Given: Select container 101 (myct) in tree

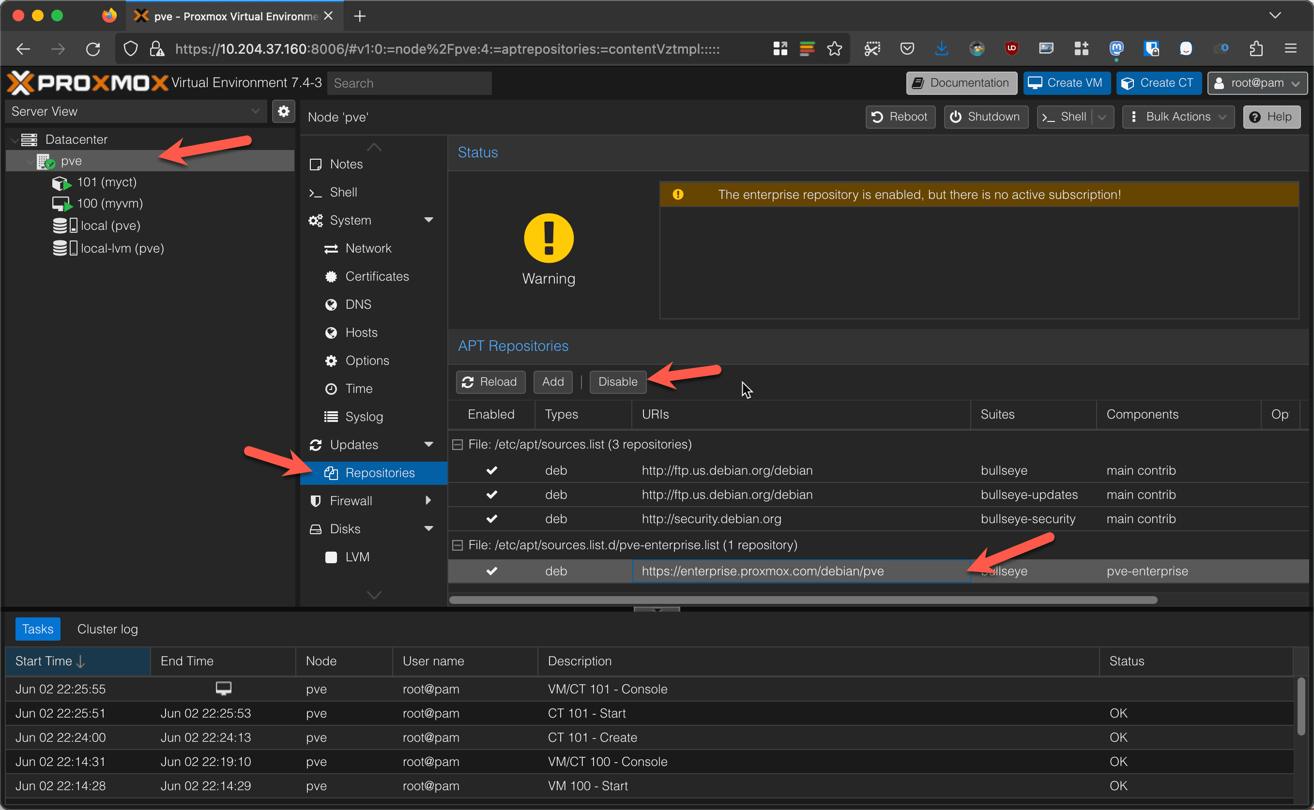Looking at the screenshot, I should pyautogui.click(x=106, y=182).
